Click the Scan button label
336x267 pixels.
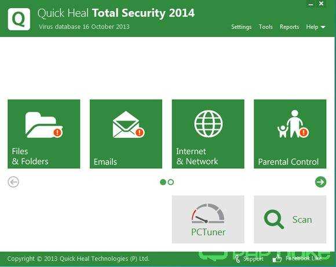coord(302,220)
